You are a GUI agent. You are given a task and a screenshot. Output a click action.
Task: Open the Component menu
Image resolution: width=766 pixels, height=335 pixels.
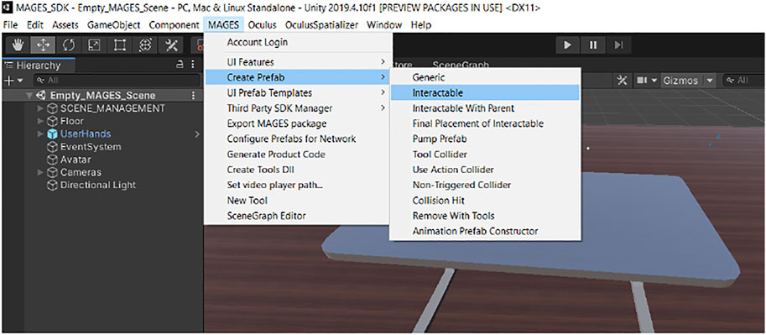tap(174, 24)
